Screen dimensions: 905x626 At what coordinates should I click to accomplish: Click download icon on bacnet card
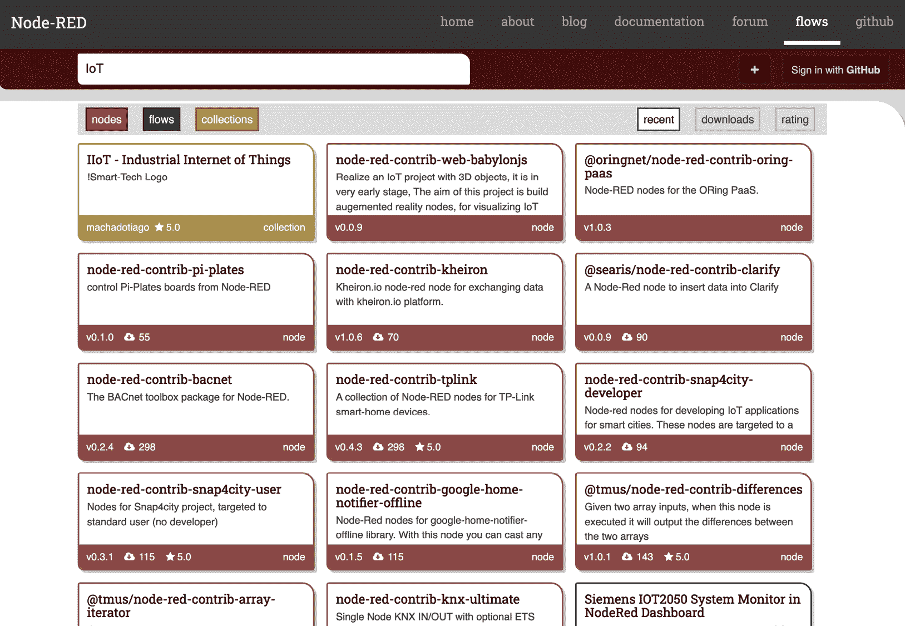129,447
